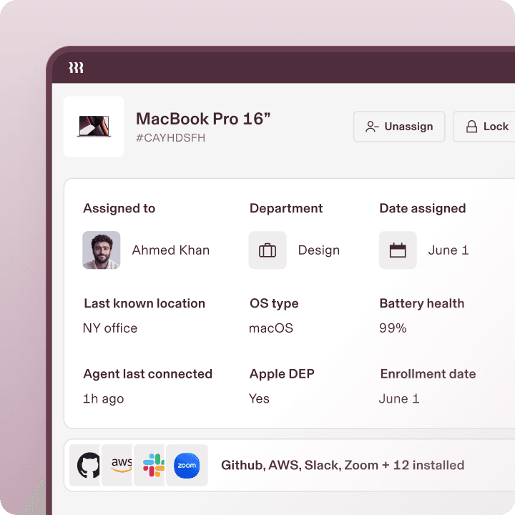Open the GitHub app icon
Screen dimensions: 515x515
[89, 466]
